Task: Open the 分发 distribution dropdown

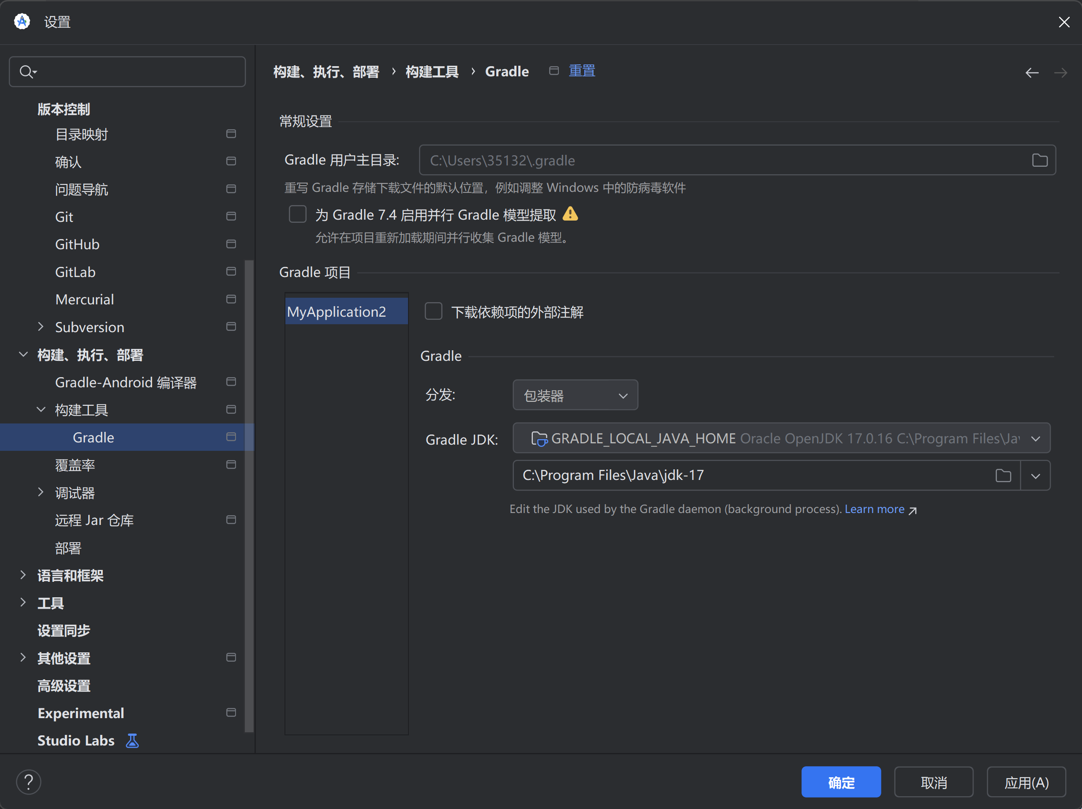Action: point(575,395)
